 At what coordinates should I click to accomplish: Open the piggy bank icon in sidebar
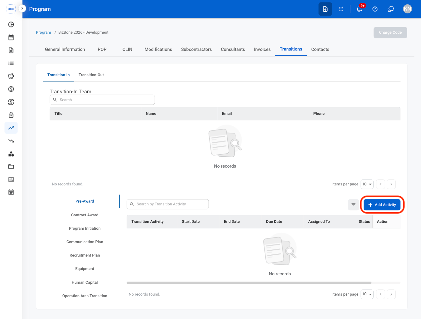(11, 76)
